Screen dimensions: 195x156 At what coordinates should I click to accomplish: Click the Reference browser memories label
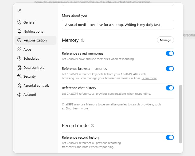(x=84, y=69)
